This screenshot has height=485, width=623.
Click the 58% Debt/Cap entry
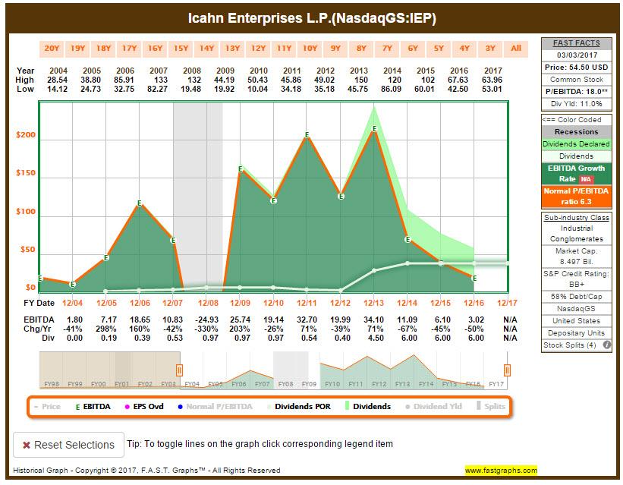tap(577, 297)
